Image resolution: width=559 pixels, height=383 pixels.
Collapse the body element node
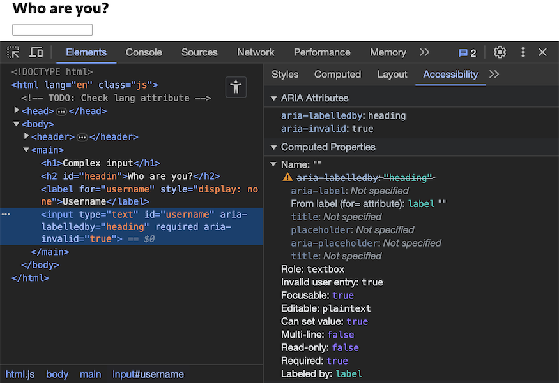click(17, 124)
